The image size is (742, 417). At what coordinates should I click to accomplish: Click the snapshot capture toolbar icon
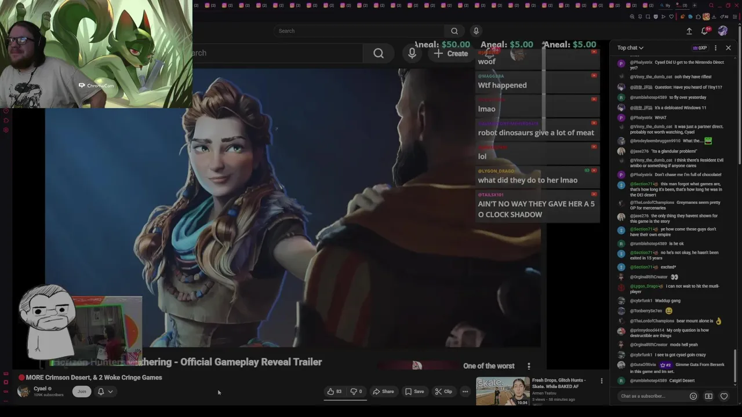point(648,17)
